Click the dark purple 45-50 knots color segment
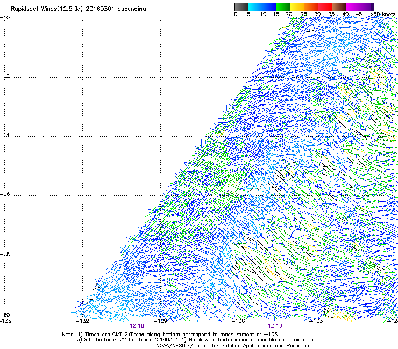The image size is (398, 349). click(367, 6)
